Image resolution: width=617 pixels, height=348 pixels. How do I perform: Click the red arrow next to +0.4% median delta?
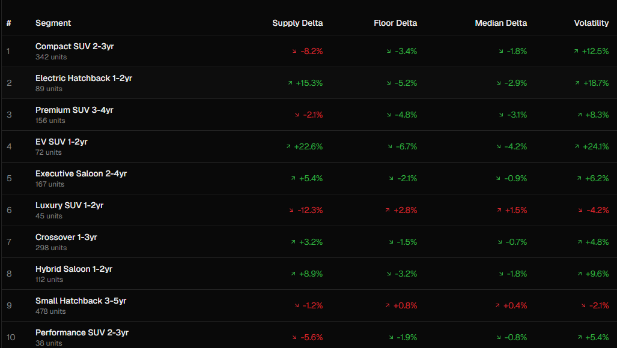click(x=497, y=306)
